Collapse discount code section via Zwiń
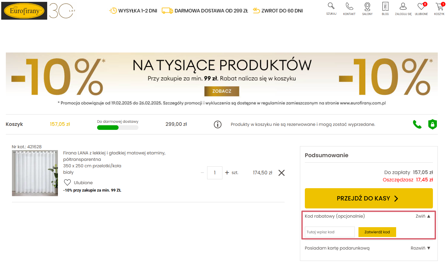 pos(423,216)
